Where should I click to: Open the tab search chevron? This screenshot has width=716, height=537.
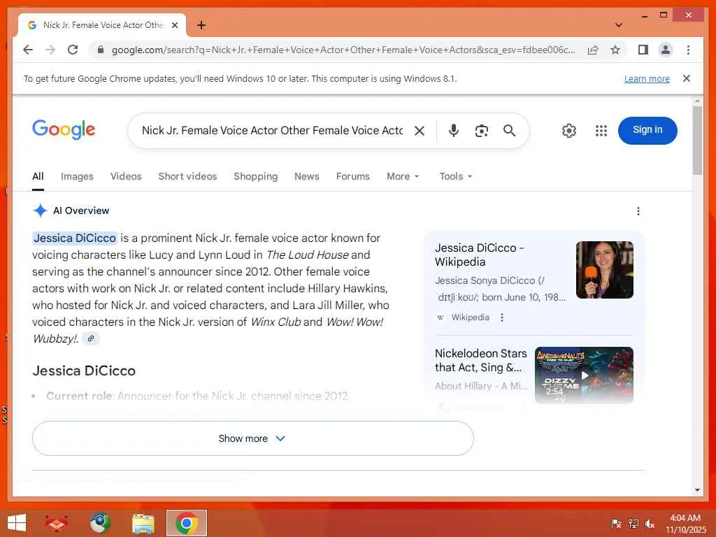(619, 25)
